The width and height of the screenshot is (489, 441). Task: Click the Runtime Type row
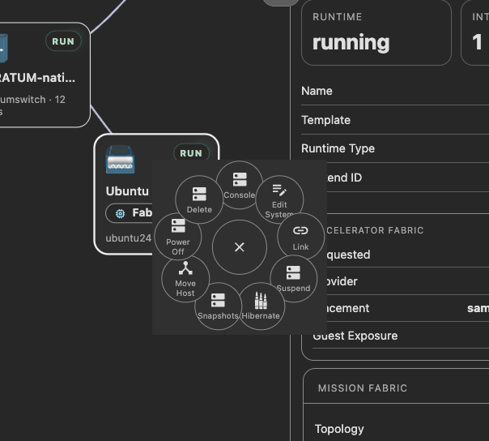click(x=395, y=148)
